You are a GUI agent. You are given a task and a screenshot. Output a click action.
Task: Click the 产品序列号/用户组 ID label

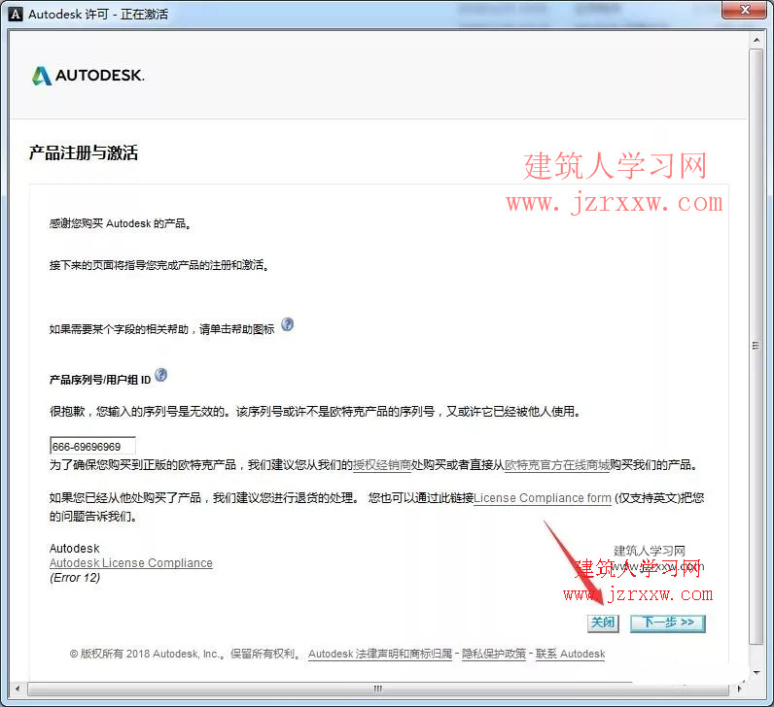[x=100, y=380]
